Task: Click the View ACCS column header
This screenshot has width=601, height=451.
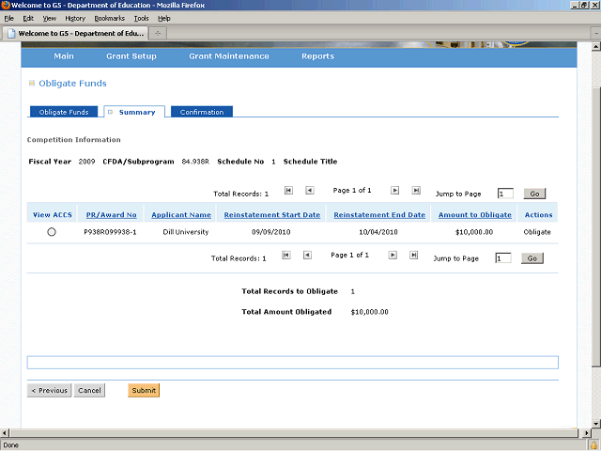Action: (53, 215)
